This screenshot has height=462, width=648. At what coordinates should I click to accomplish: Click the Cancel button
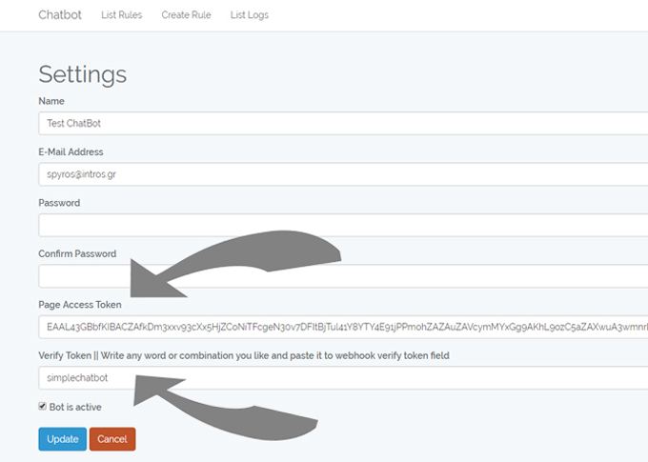[x=112, y=439]
